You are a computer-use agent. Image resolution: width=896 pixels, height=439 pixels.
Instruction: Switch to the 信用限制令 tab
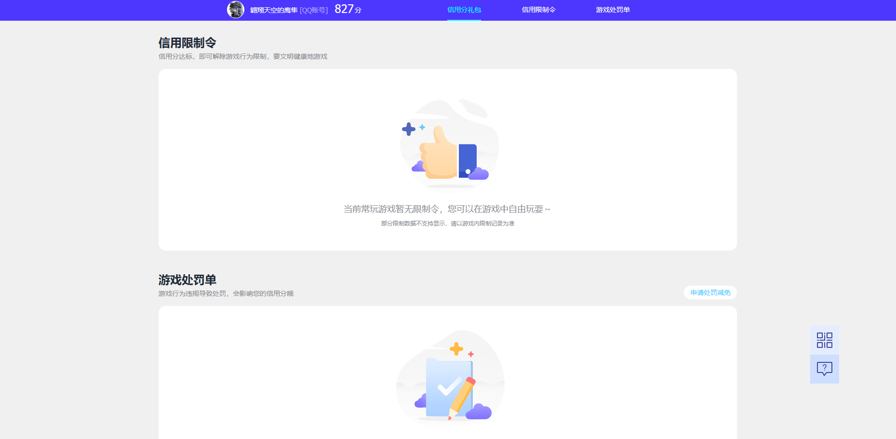click(x=538, y=10)
